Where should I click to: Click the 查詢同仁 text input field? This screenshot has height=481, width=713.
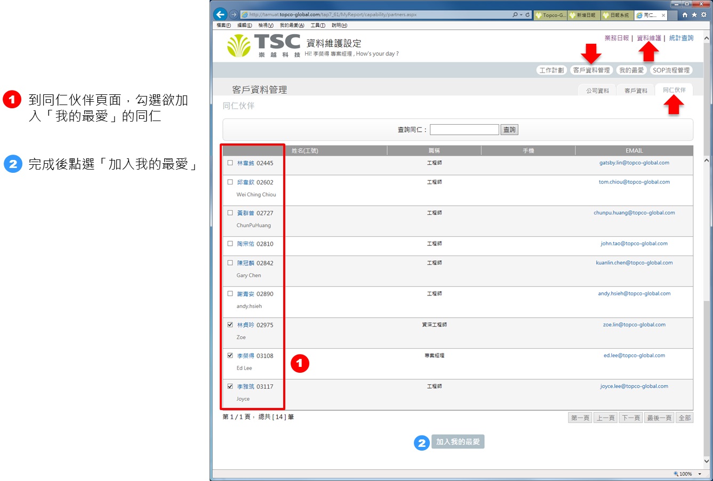click(464, 130)
